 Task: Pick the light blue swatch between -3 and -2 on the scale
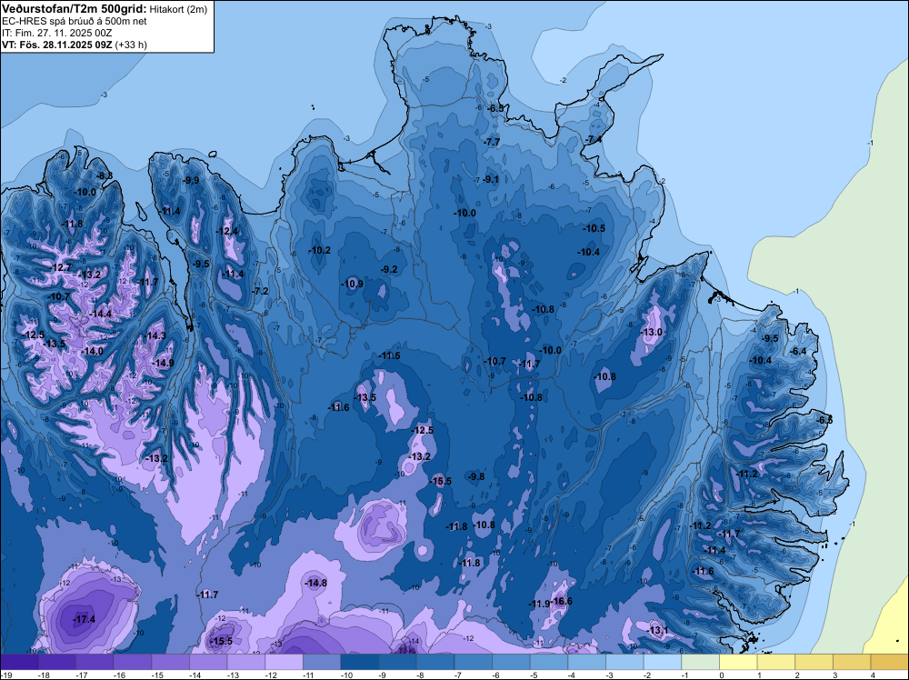click(625, 662)
